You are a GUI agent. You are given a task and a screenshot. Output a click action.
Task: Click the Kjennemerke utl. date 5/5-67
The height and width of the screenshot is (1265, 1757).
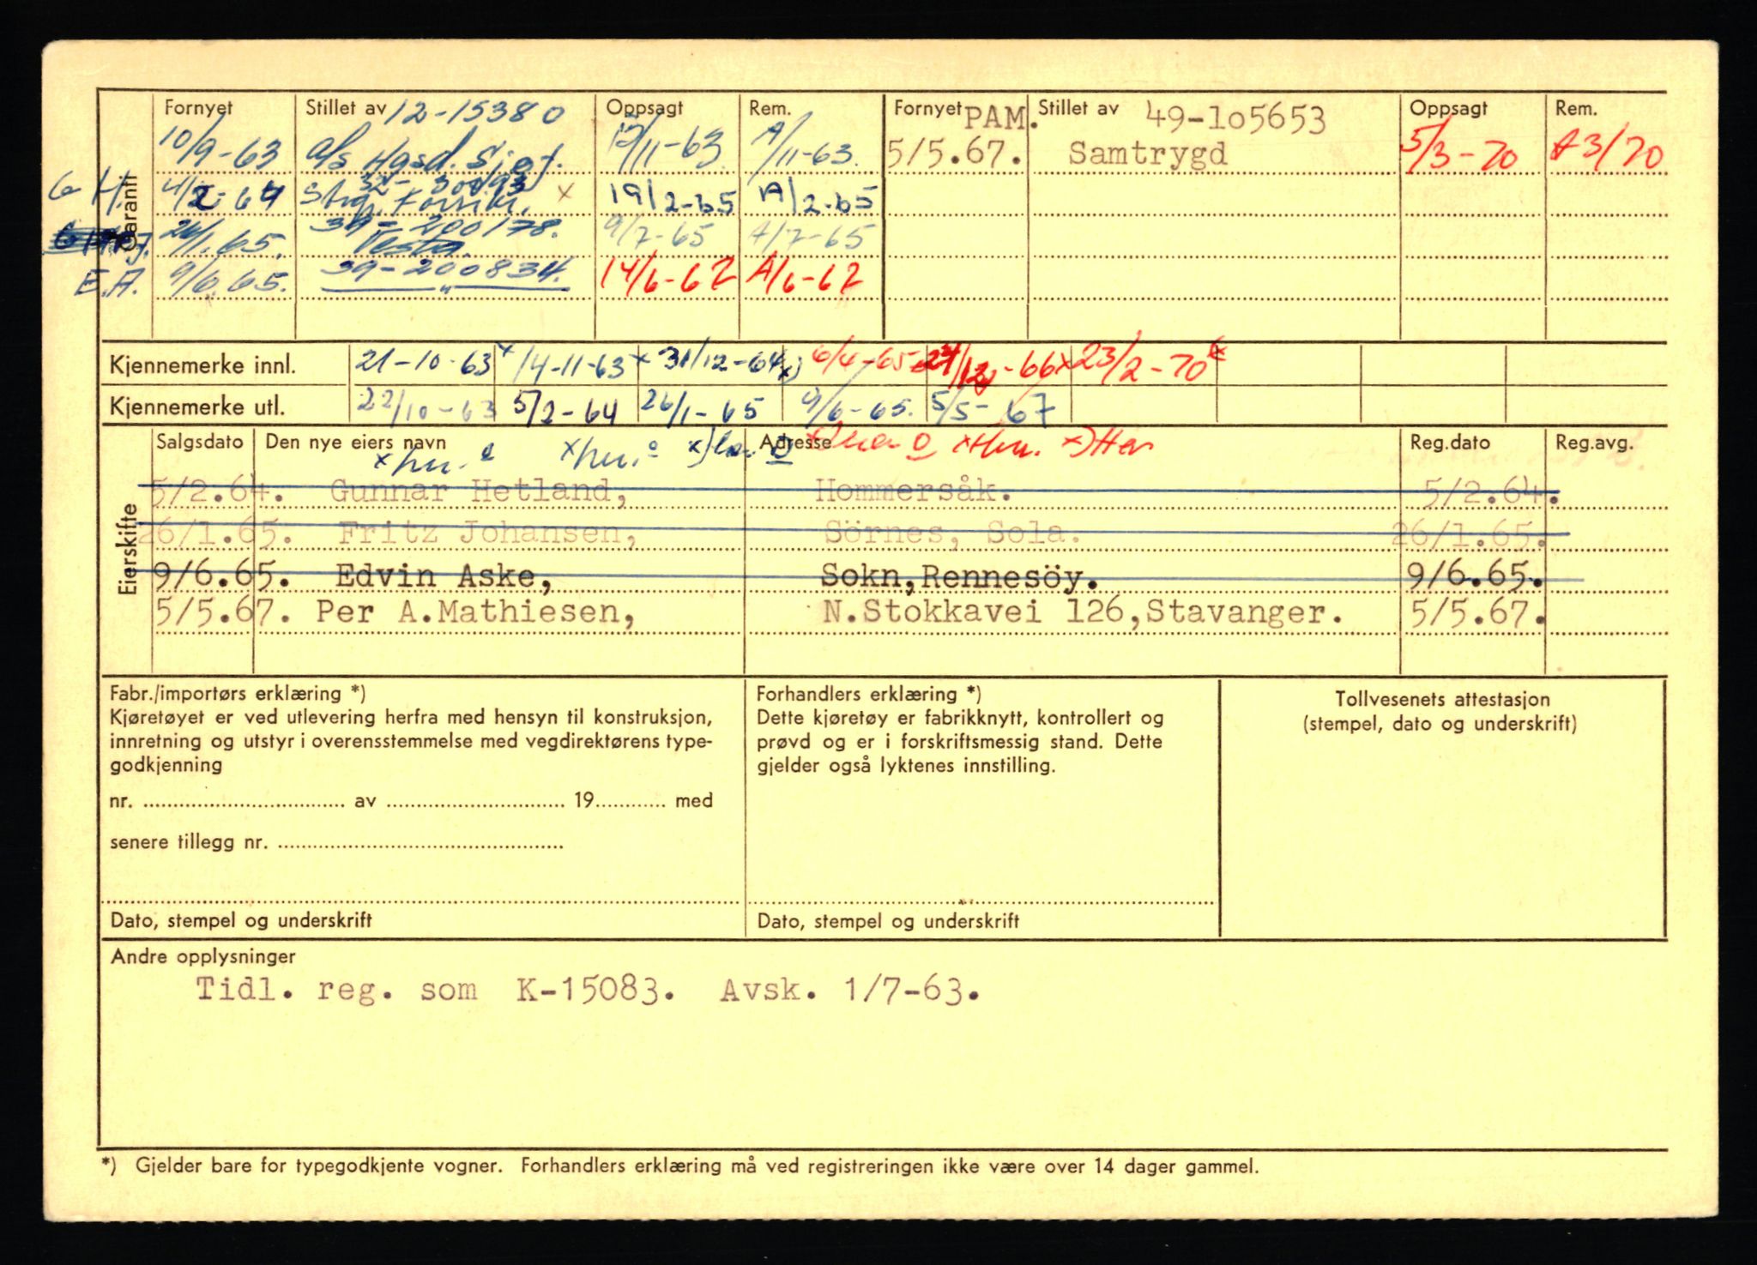point(993,408)
